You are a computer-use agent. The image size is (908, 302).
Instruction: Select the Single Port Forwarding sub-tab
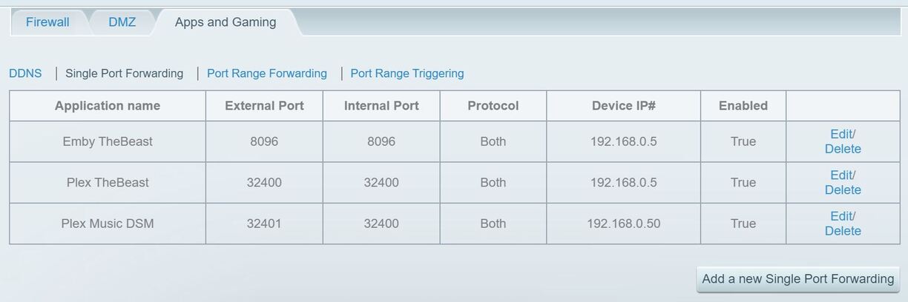tap(125, 73)
